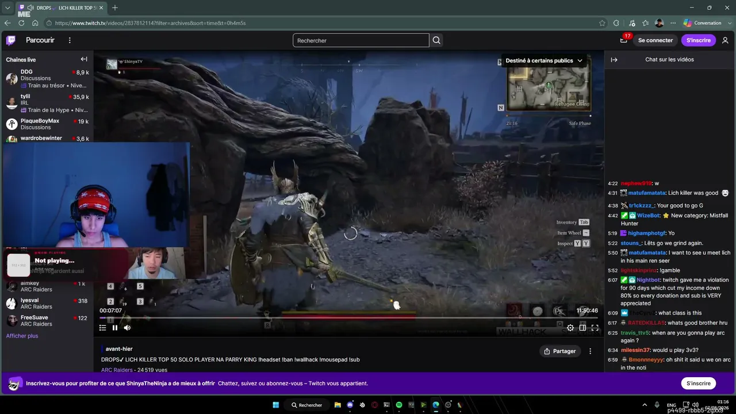Open the lyesval ARC Raiders channel
This screenshot has width=736, height=414.
tap(47, 304)
